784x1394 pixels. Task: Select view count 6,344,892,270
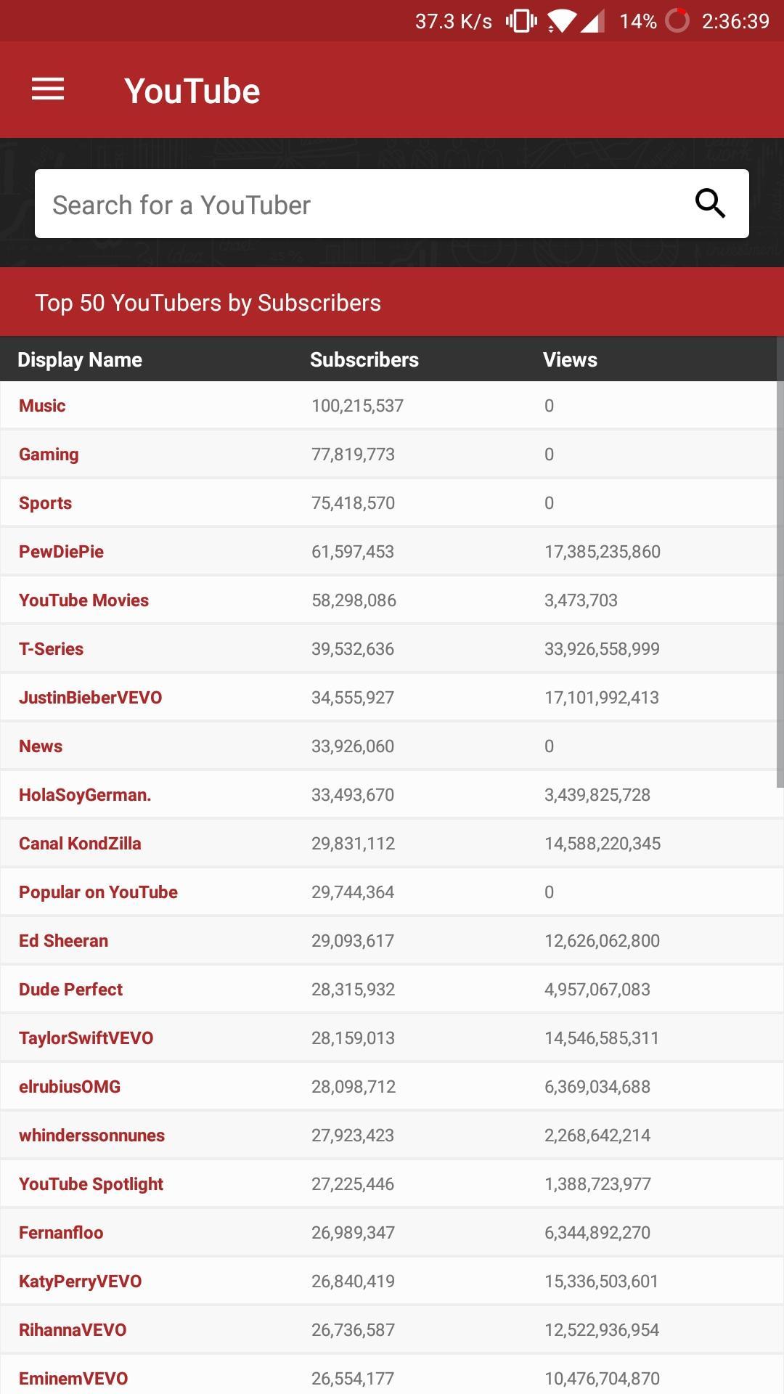pyautogui.click(x=597, y=1233)
